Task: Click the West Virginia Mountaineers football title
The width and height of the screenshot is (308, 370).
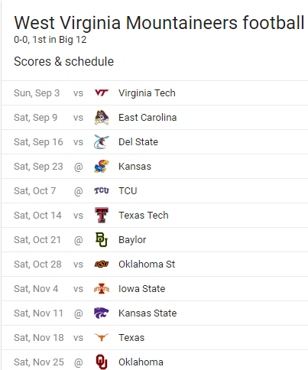Action: pos(159,23)
